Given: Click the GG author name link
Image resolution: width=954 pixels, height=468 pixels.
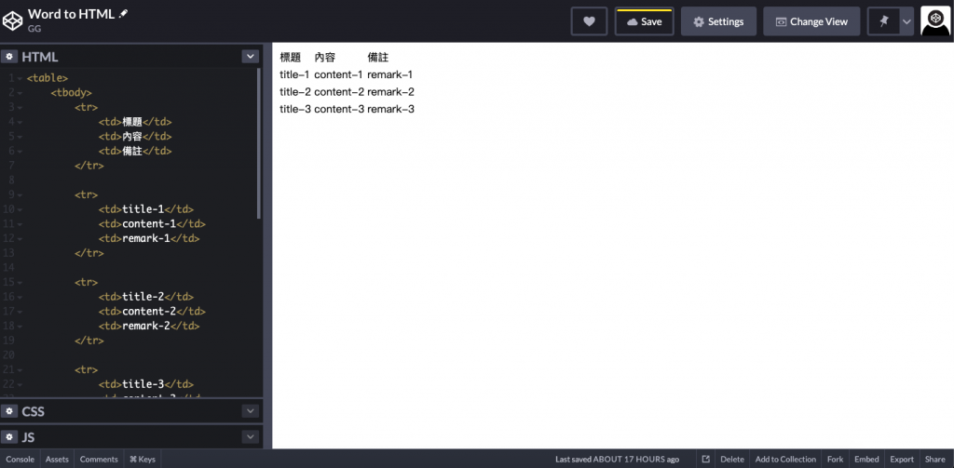Looking at the screenshot, I should tap(34, 29).
